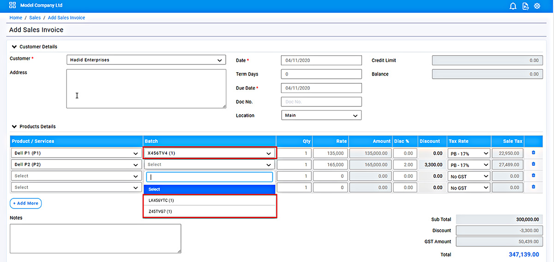The image size is (554, 262).
Task: Edit Rate 135,000 field
Action: (x=331, y=153)
